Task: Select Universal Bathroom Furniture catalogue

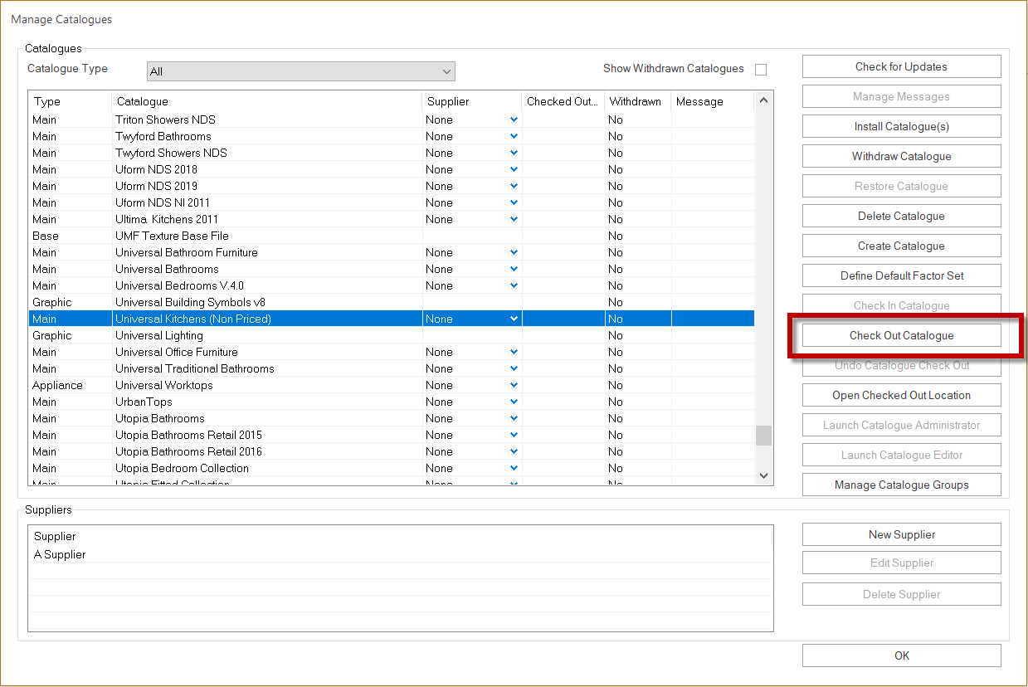Action: point(392,252)
